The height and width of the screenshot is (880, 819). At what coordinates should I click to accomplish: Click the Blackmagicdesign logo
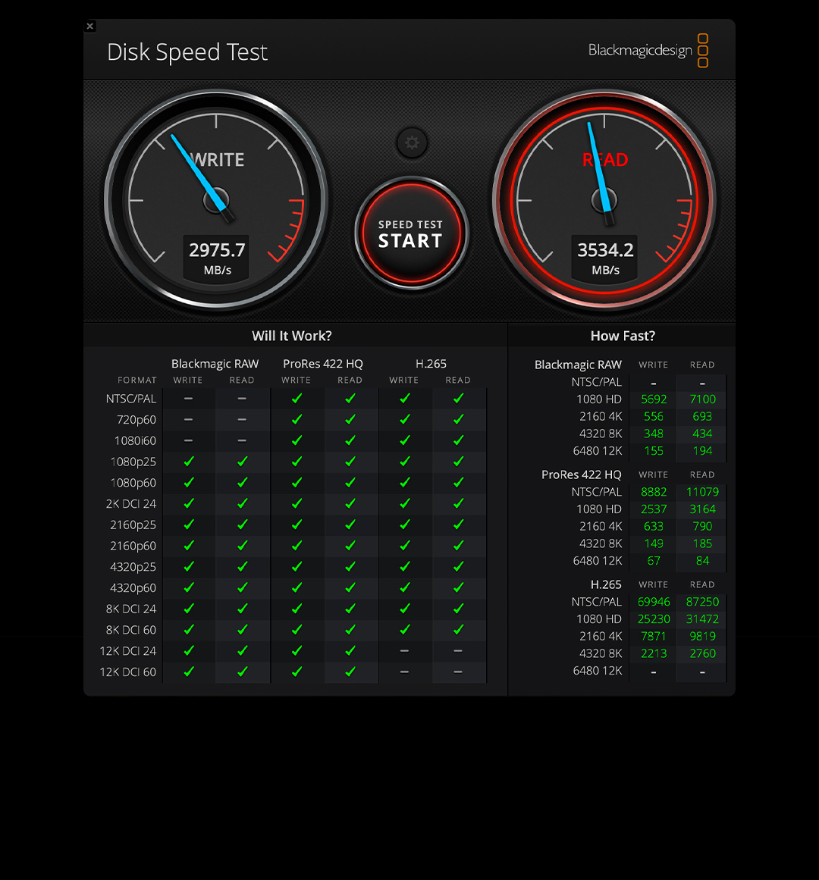(648, 51)
